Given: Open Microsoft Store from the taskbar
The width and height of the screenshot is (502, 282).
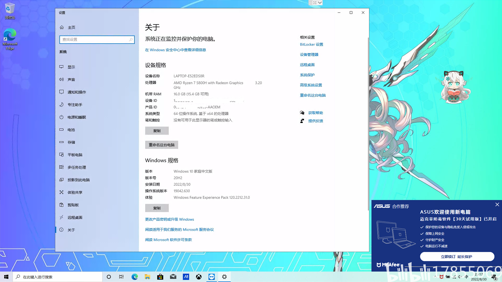Looking at the screenshot, I should click(x=160, y=277).
